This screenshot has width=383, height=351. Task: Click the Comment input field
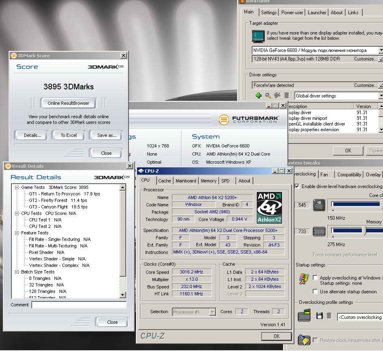click(79, 305)
